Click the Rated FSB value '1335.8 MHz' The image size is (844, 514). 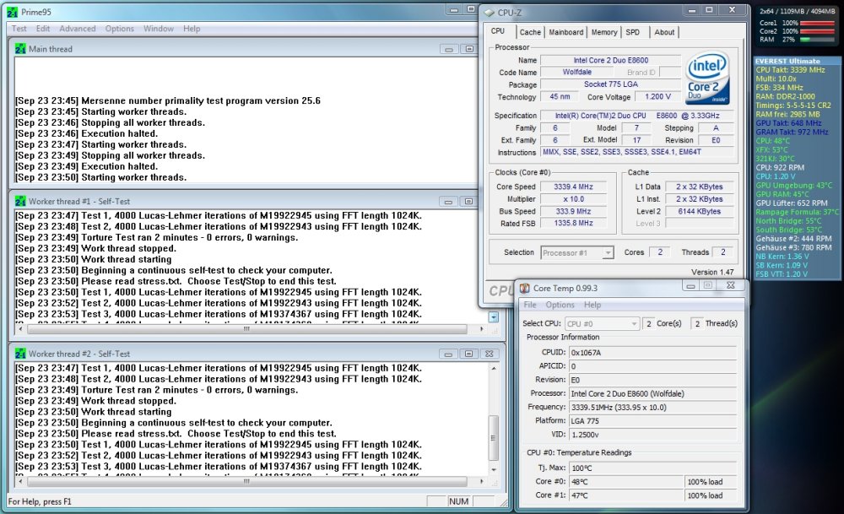[573, 224]
